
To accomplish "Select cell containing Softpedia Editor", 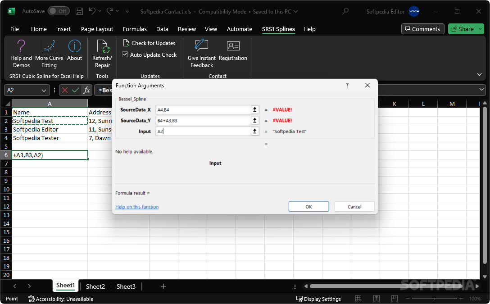I will pyautogui.click(x=50, y=129).
